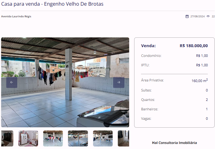Viewport: 215px width, 149px height.
Task: Click the next photo arrow button
Action: (x=119, y=82)
